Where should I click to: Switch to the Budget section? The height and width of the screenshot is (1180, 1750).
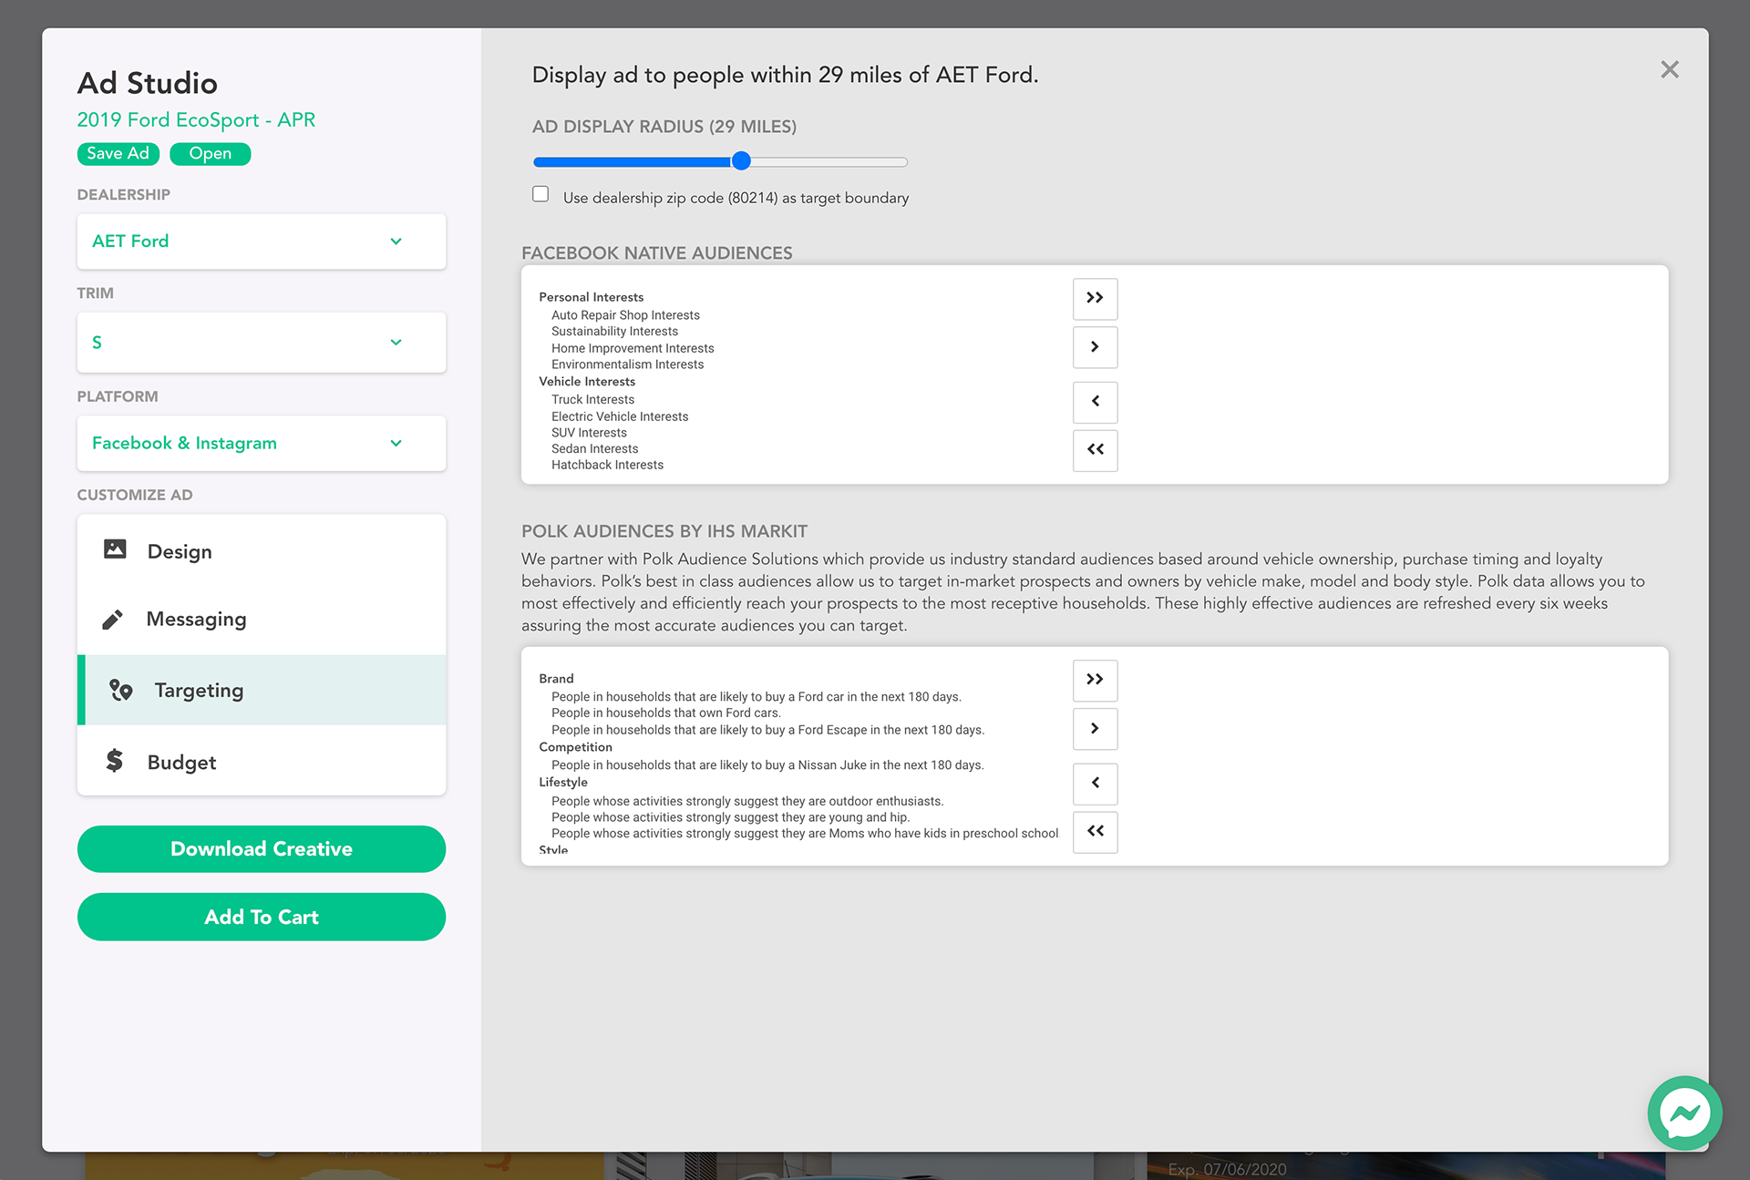[262, 761]
